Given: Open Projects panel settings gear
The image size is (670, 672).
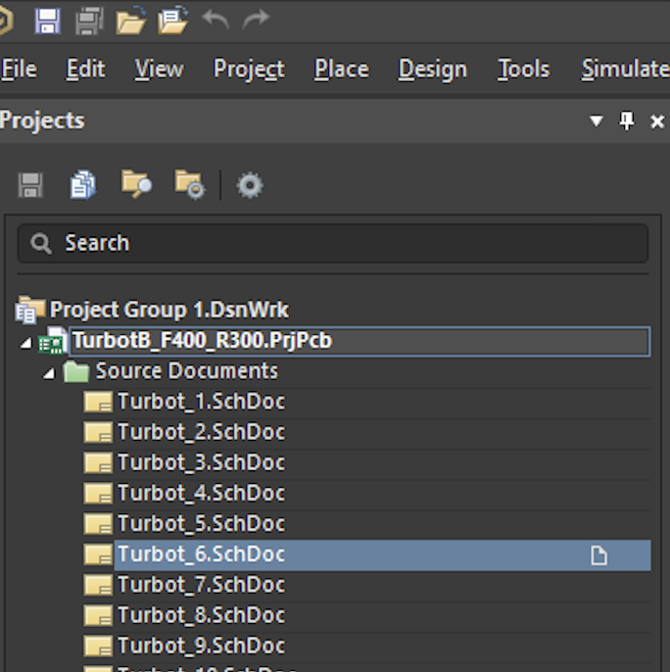Looking at the screenshot, I should click(x=250, y=185).
